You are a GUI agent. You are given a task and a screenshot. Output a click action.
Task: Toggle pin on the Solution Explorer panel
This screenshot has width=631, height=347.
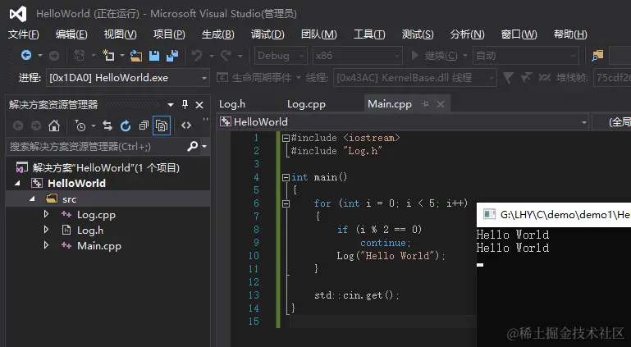pos(185,104)
